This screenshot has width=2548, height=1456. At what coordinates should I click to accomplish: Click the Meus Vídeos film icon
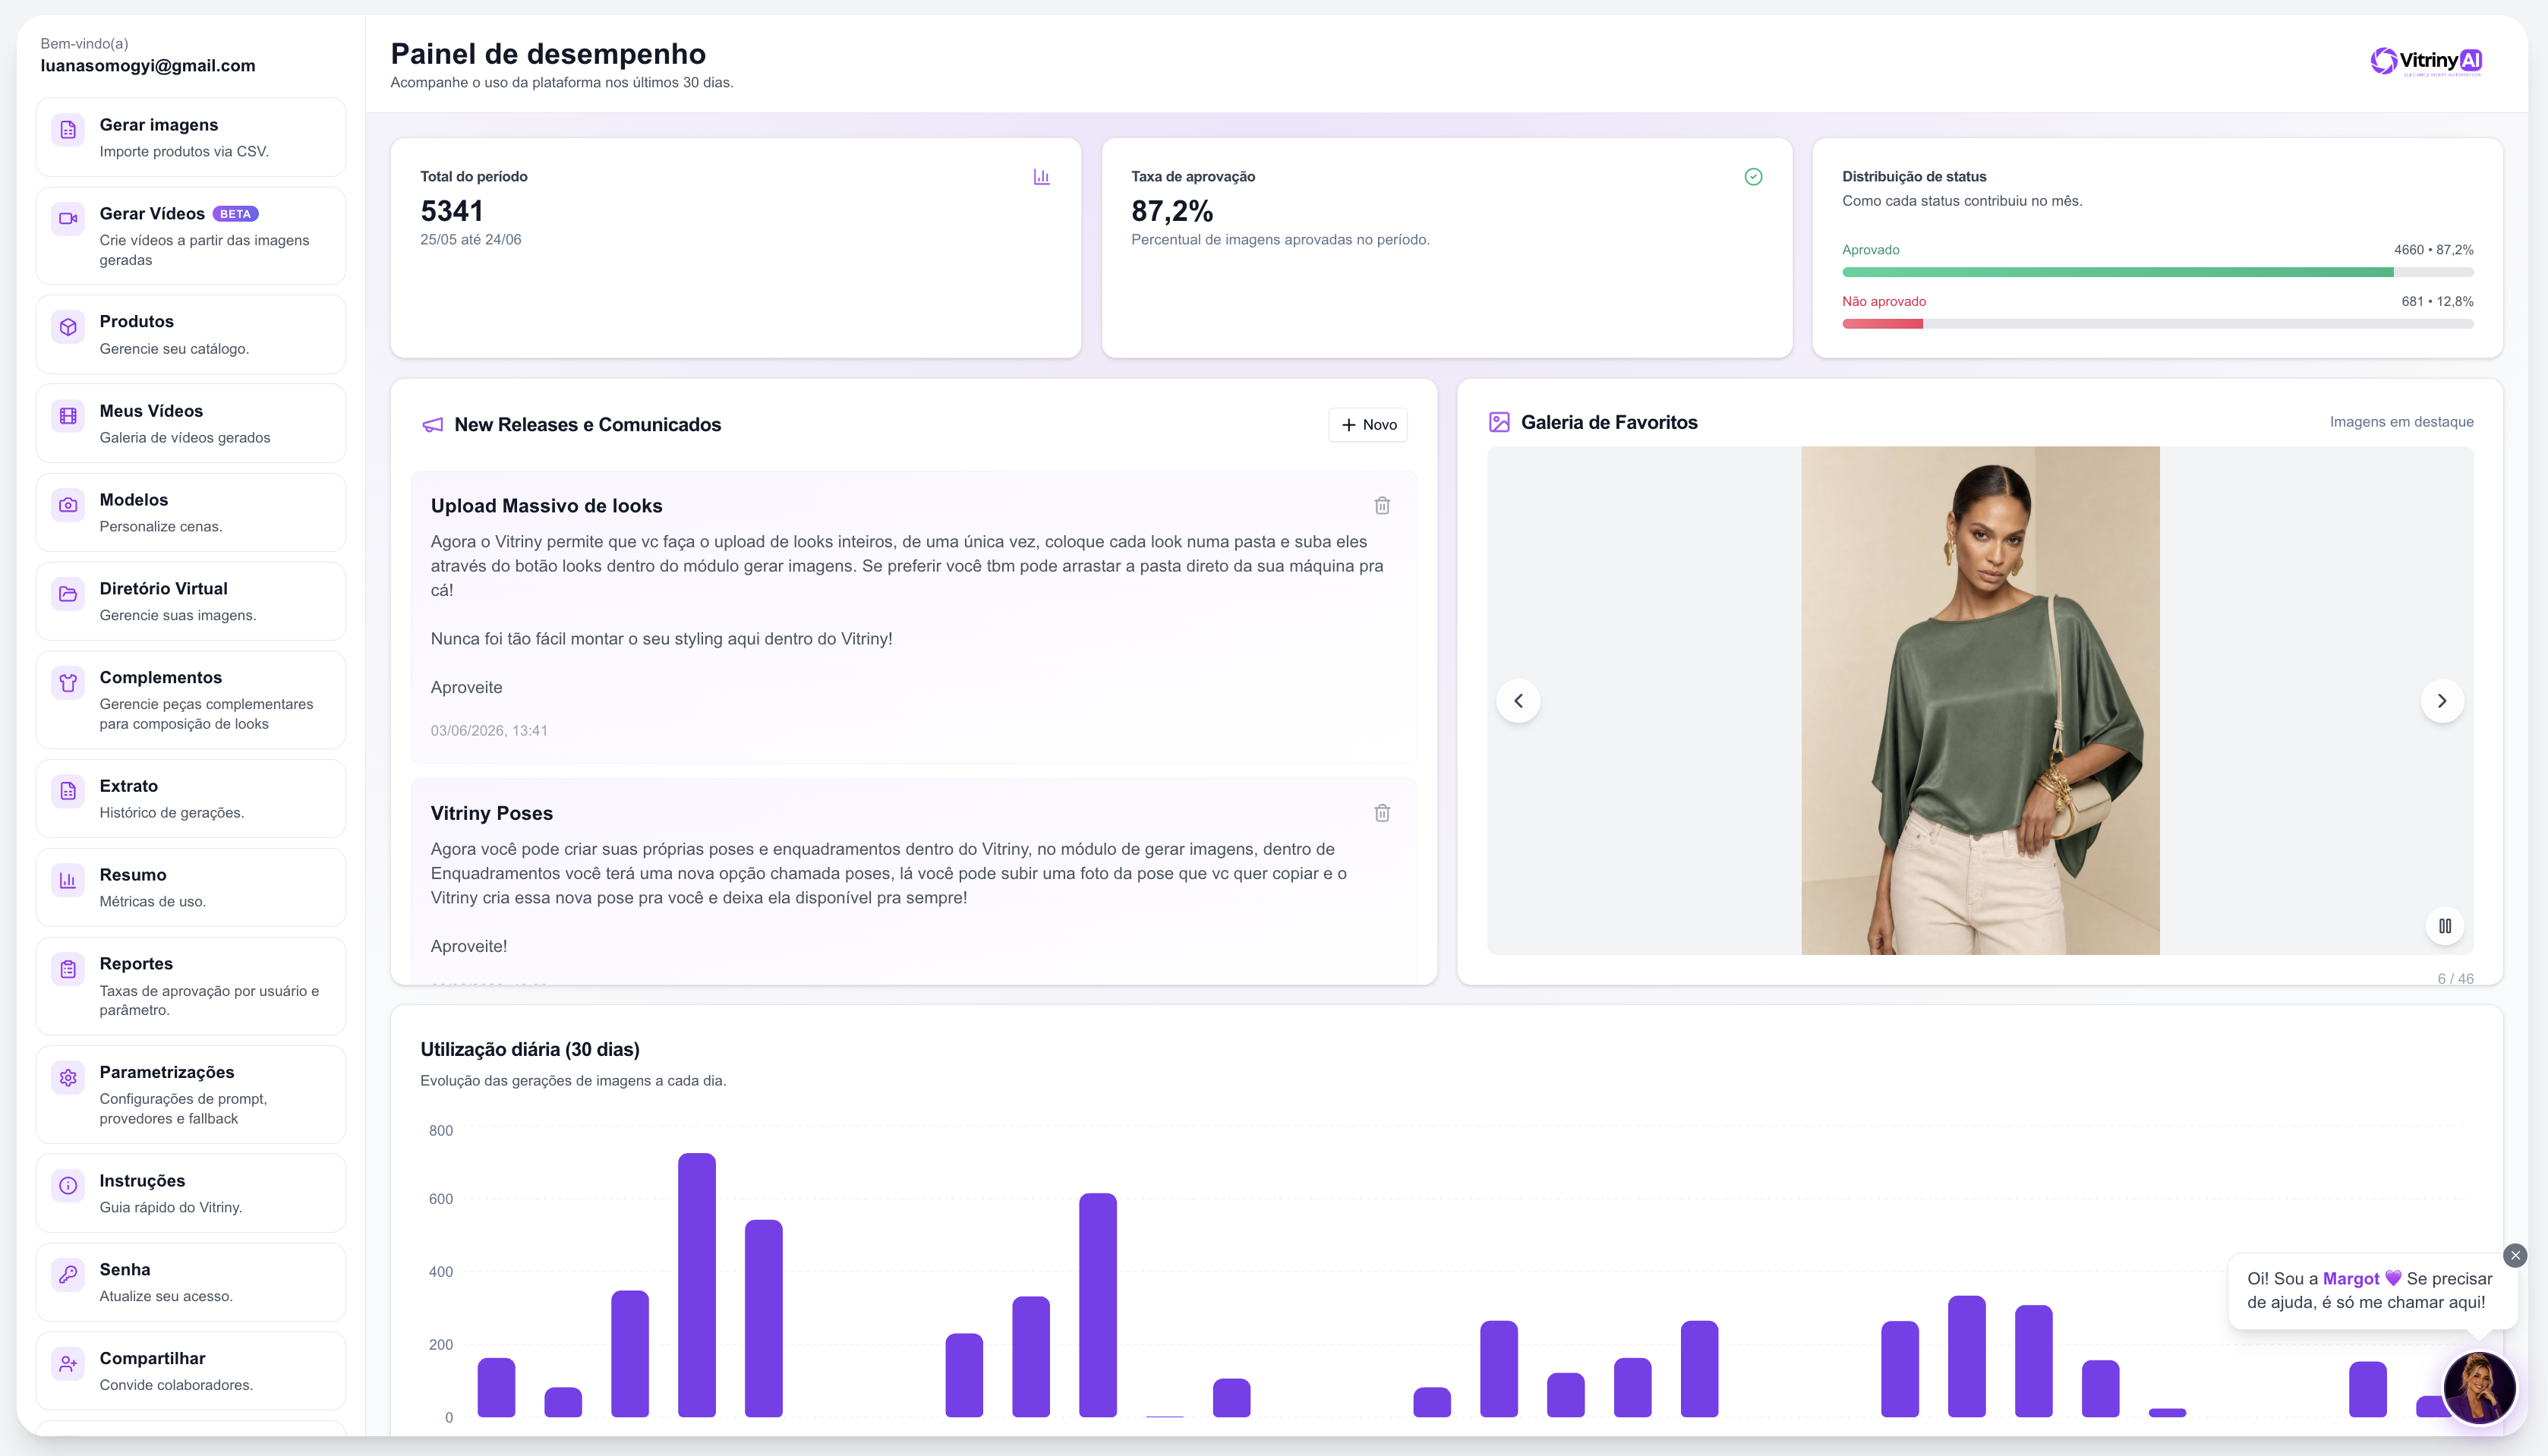click(x=68, y=416)
